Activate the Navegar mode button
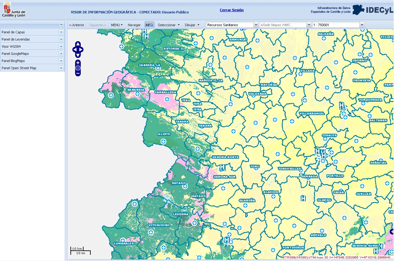The image size is (394, 261). click(134, 24)
